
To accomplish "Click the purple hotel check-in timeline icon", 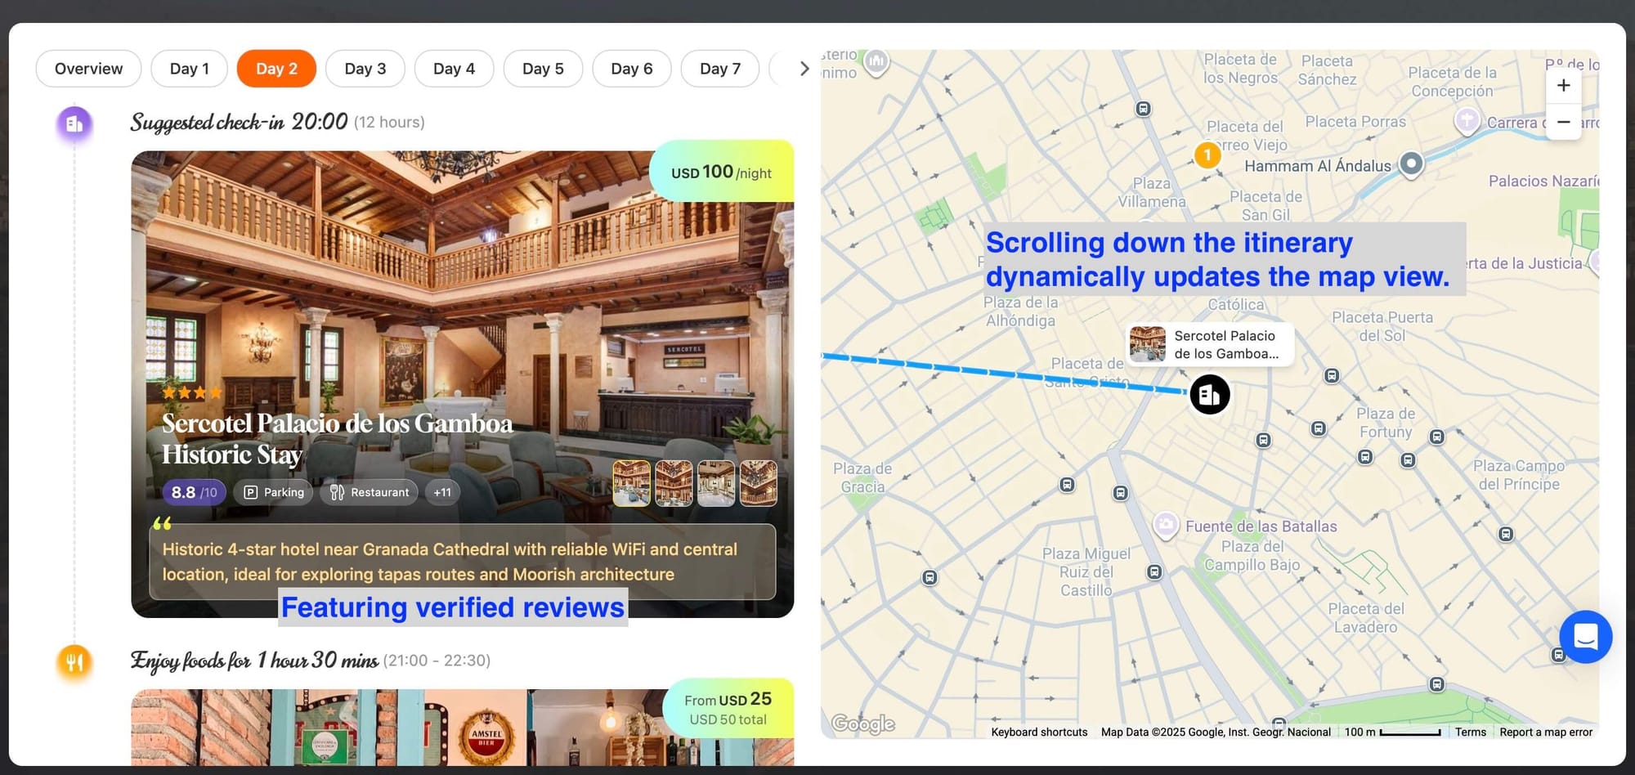I will (x=74, y=123).
